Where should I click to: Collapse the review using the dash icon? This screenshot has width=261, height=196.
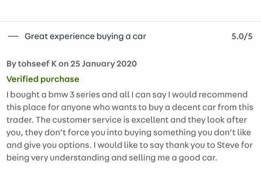[x=13, y=36]
